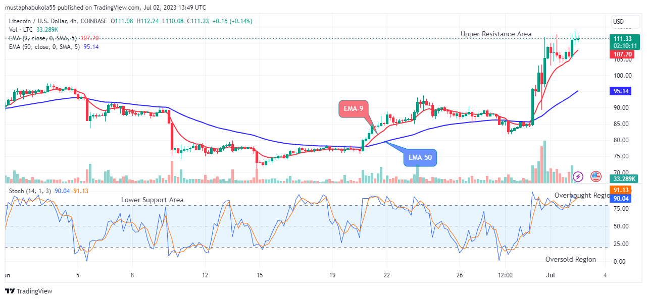The width and height of the screenshot is (647, 300).
Task: Click the 80.00 price axis label
Action: tap(621, 140)
